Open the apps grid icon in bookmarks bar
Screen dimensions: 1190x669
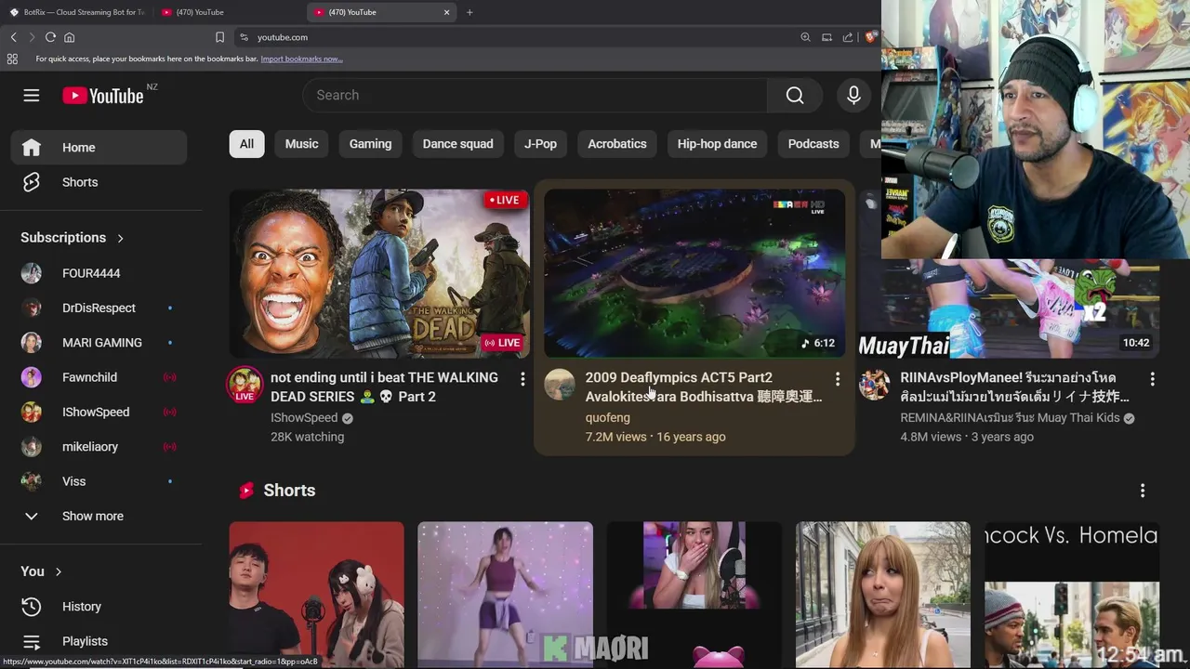coord(12,59)
